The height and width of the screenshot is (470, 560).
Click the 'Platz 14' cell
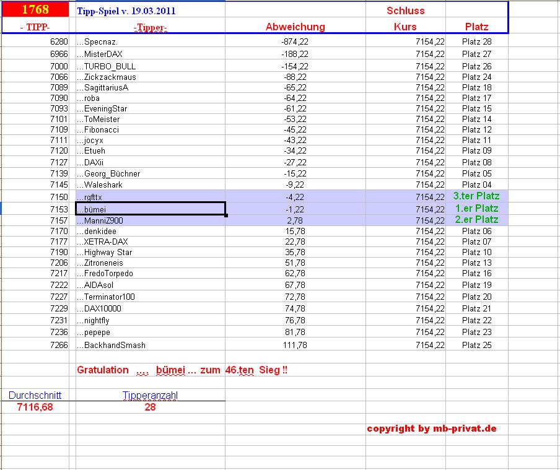point(477,119)
